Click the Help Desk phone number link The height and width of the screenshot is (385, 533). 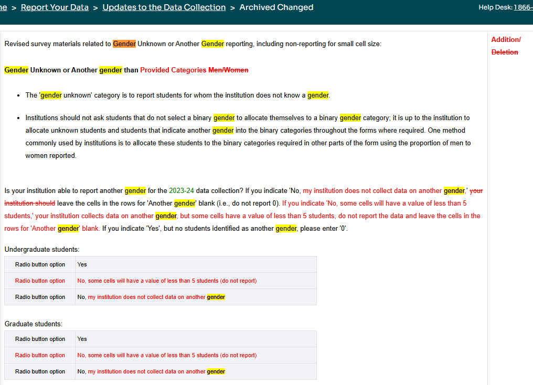coord(523,7)
